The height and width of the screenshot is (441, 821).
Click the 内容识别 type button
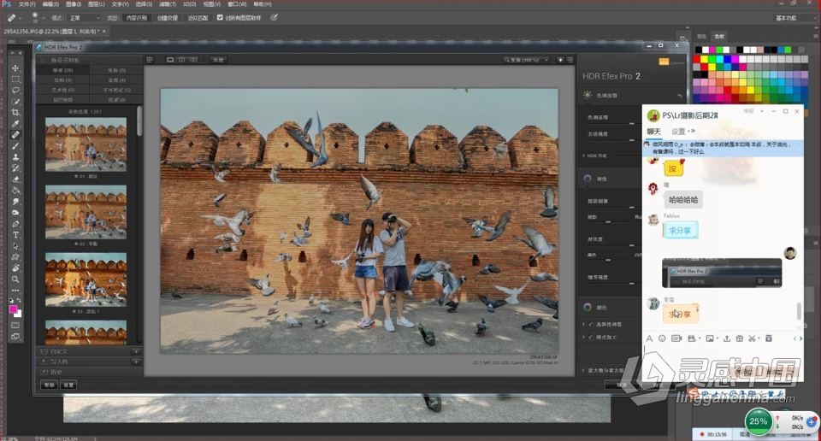pos(135,17)
